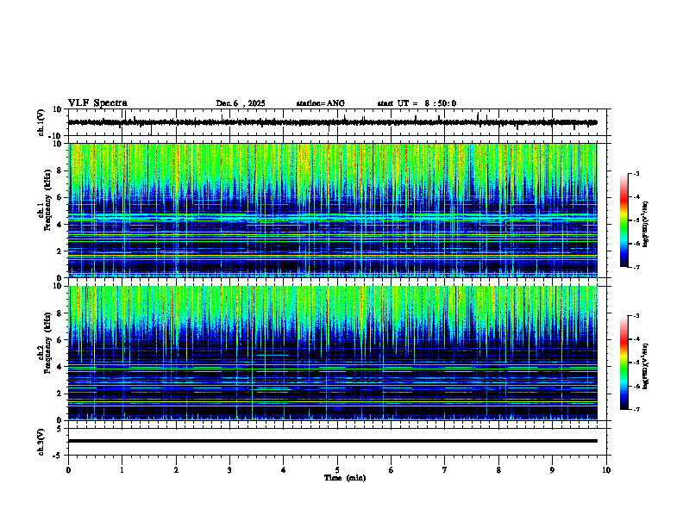Click the ch.1 spectrogram color bar
The height and width of the screenshot is (527, 683).
point(623,220)
